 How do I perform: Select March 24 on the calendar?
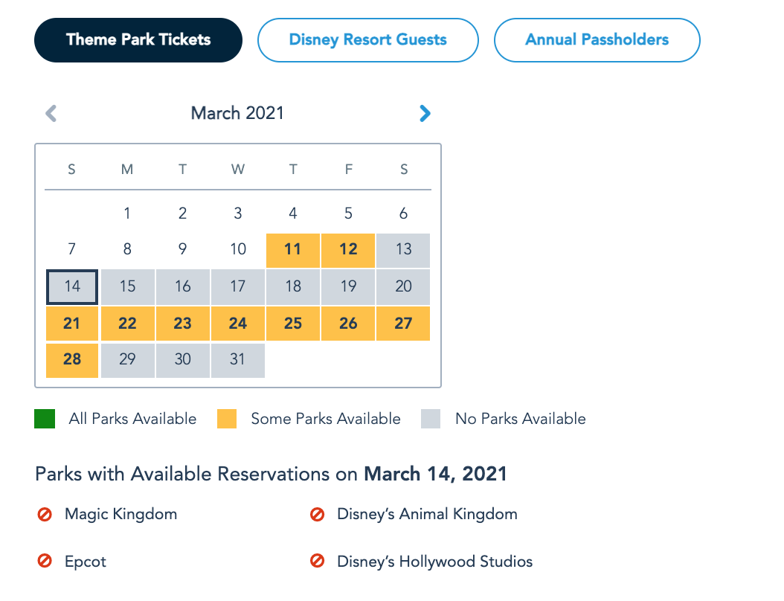point(238,324)
